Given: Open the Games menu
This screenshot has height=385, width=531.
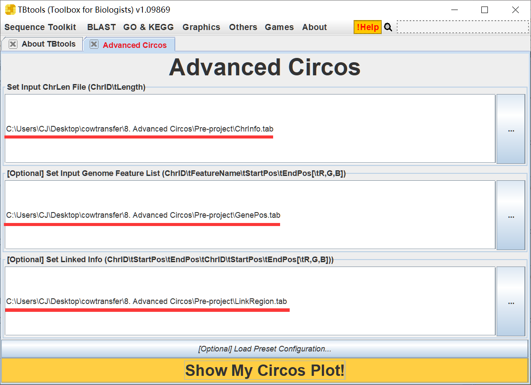Looking at the screenshot, I should click(279, 27).
